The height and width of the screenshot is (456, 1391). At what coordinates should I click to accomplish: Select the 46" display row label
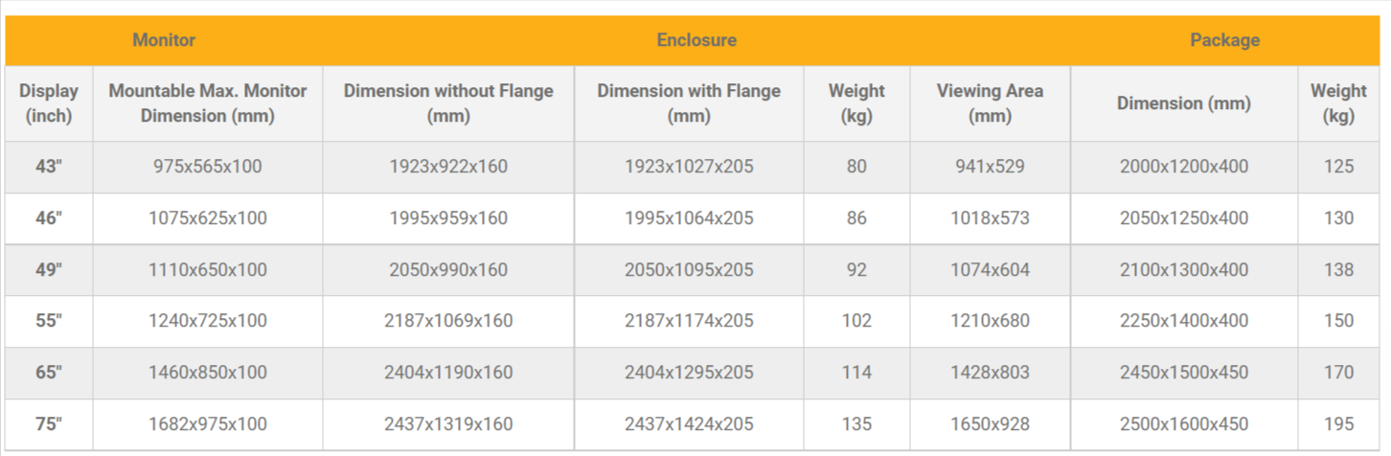pos(49,218)
